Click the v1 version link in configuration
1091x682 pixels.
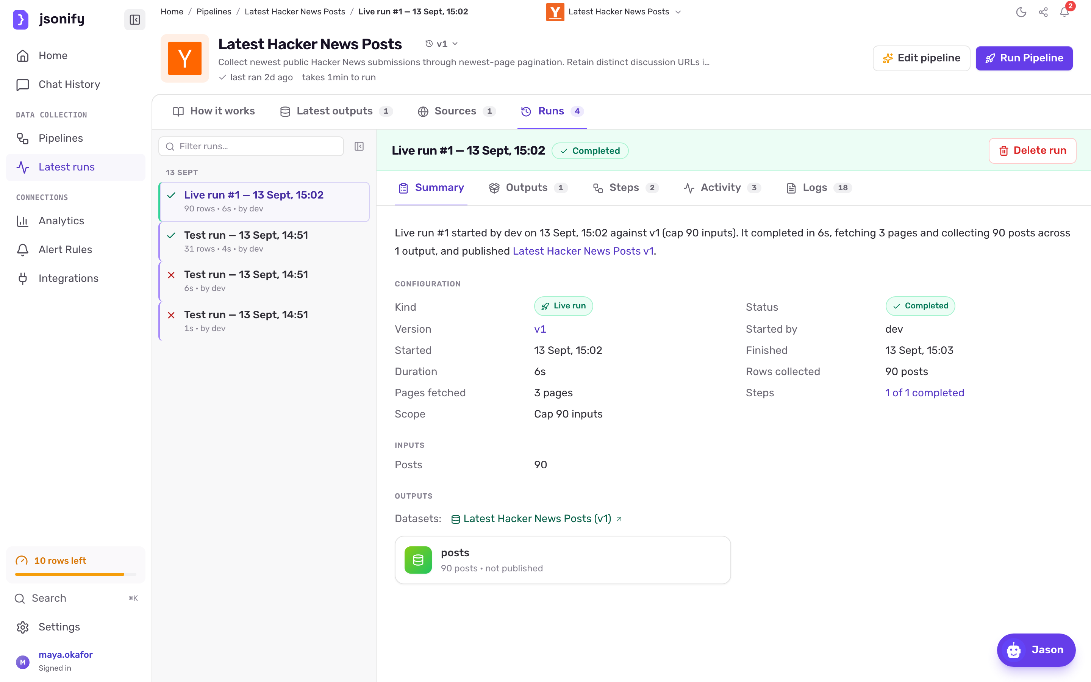pos(540,329)
